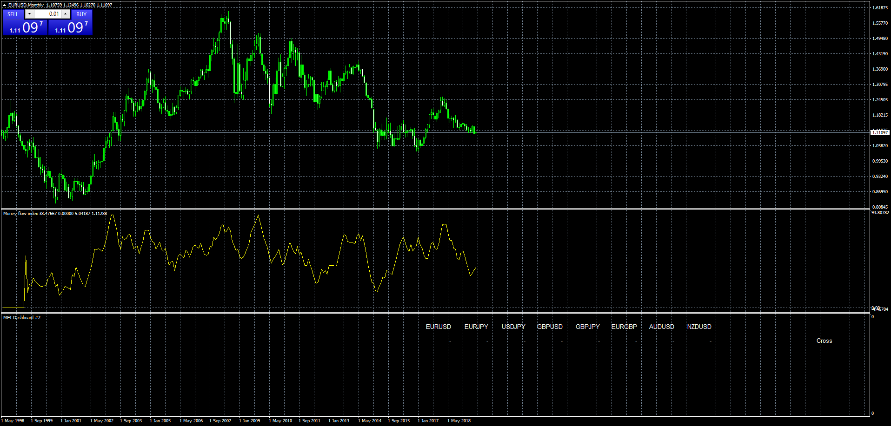
Task: Select USDJPY in the MFI dashboard
Action: pos(513,327)
